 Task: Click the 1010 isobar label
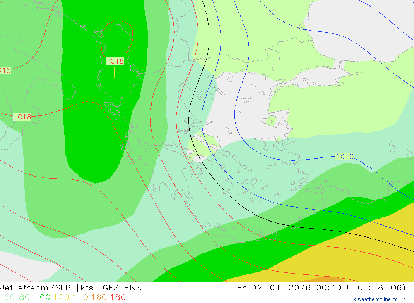pos(344,156)
